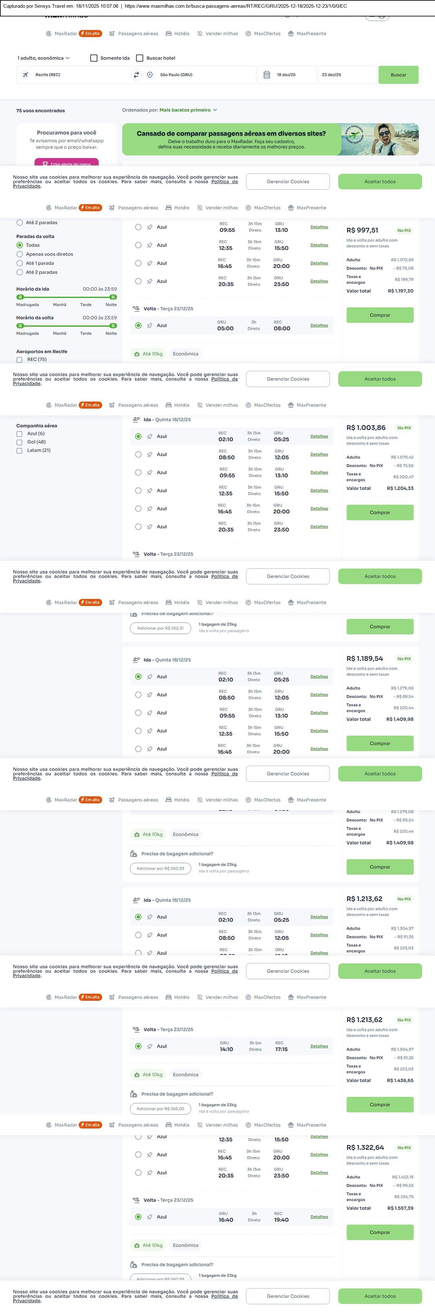Filter by Gol (48) airline

(19, 442)
